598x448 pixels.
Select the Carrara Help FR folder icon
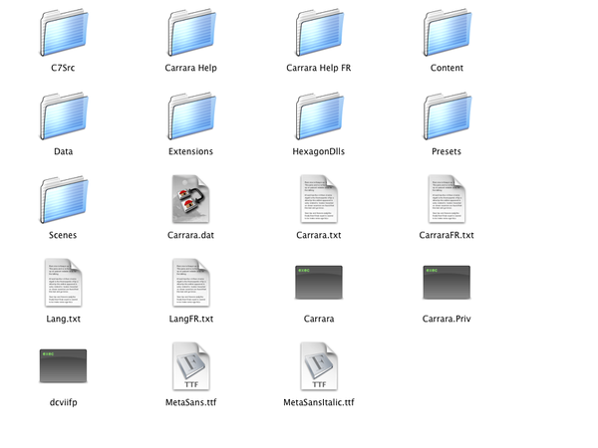pos(319,33)
